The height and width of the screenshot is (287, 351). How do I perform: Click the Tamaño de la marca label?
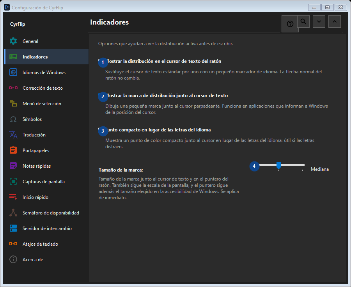click(x=121, y=170)
